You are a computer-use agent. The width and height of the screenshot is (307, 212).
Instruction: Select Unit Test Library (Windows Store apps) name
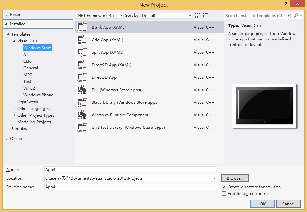pyautogui.click(x=128, y=127)
